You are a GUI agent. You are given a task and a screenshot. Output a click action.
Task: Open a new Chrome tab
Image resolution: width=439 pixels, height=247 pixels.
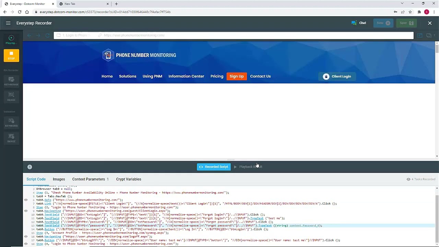click(116, 4)
